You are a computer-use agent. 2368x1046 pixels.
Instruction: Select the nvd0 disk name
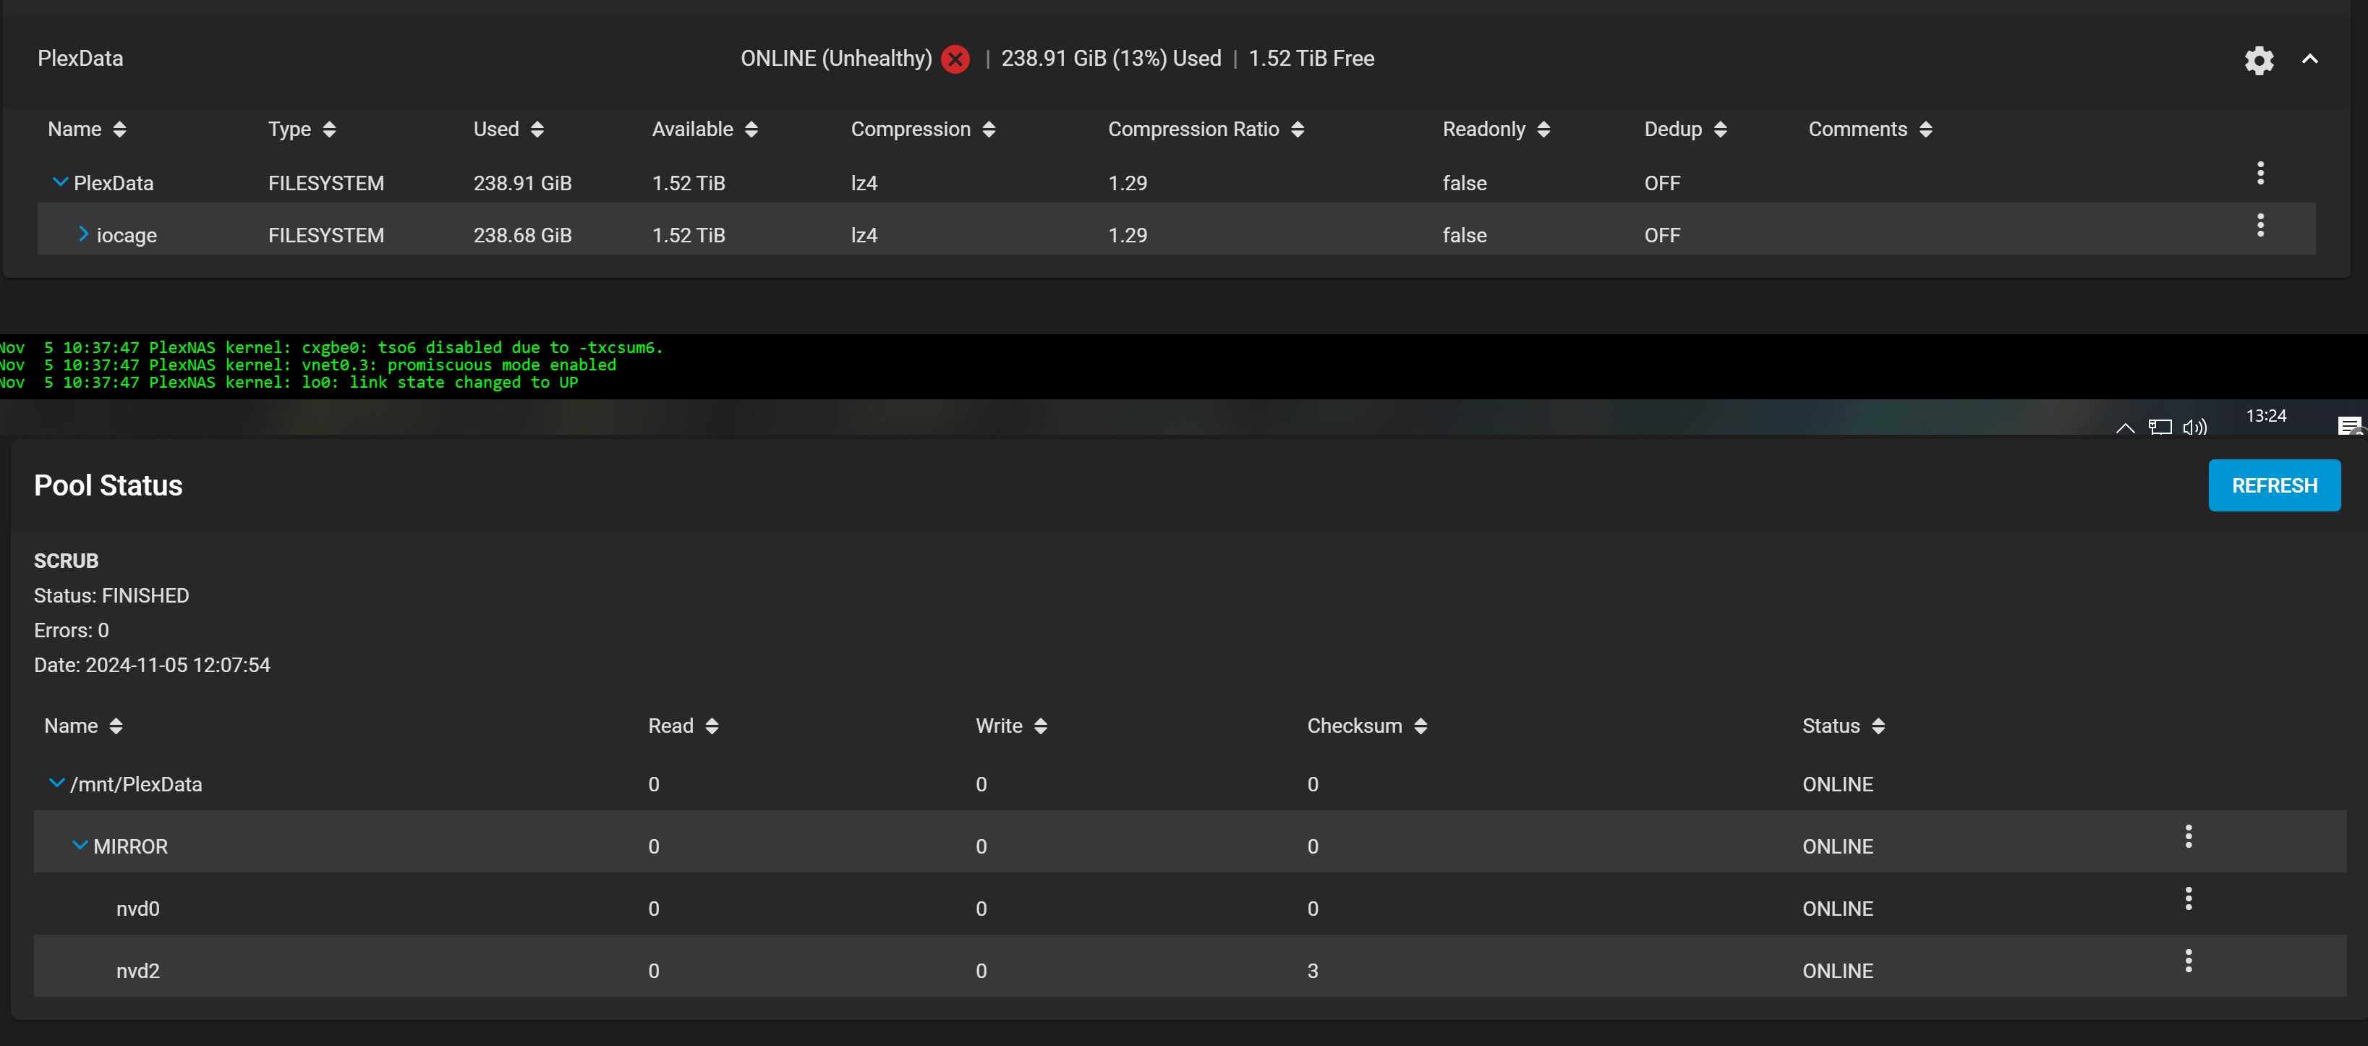[x=138, y=908]
